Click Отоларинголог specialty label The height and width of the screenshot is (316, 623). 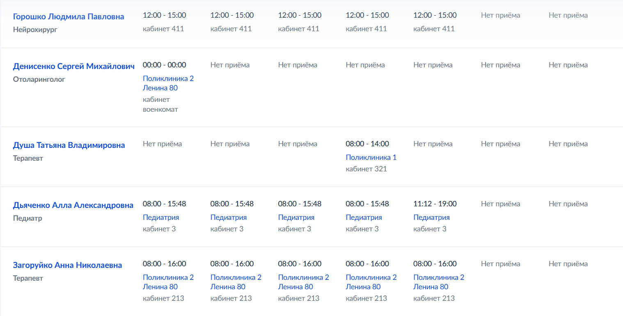pos(39,79)
